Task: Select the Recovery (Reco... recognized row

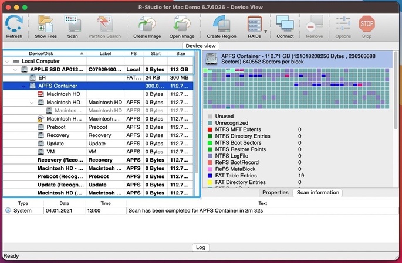Action: [x=98, y=160]
